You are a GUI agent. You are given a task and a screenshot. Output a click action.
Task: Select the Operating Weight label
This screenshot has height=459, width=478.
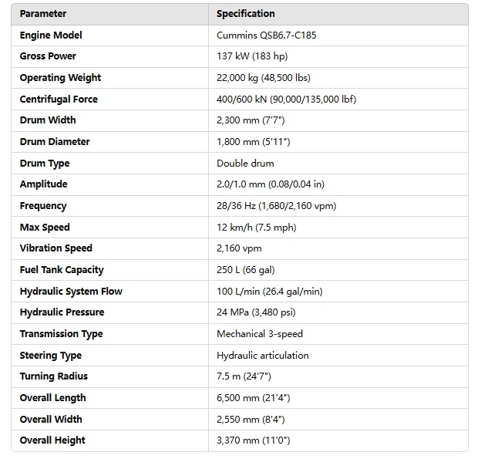(60, 78)
